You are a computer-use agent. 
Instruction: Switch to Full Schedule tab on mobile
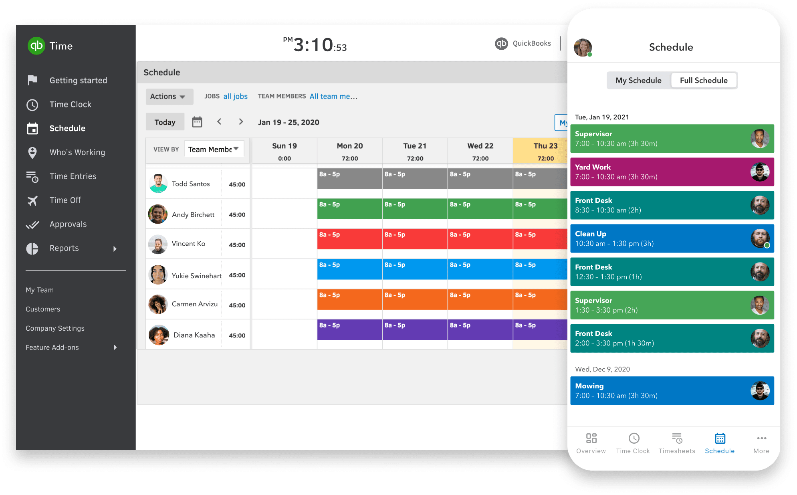pos(702,80)
